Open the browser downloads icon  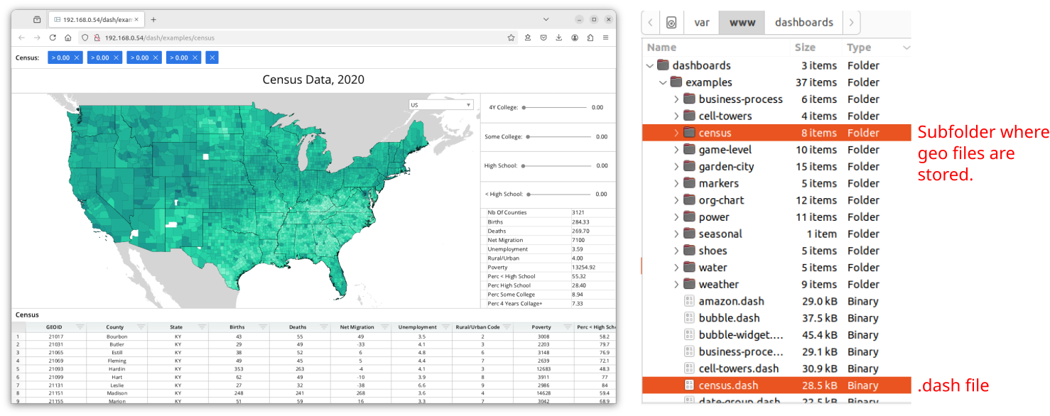[559, 38]
